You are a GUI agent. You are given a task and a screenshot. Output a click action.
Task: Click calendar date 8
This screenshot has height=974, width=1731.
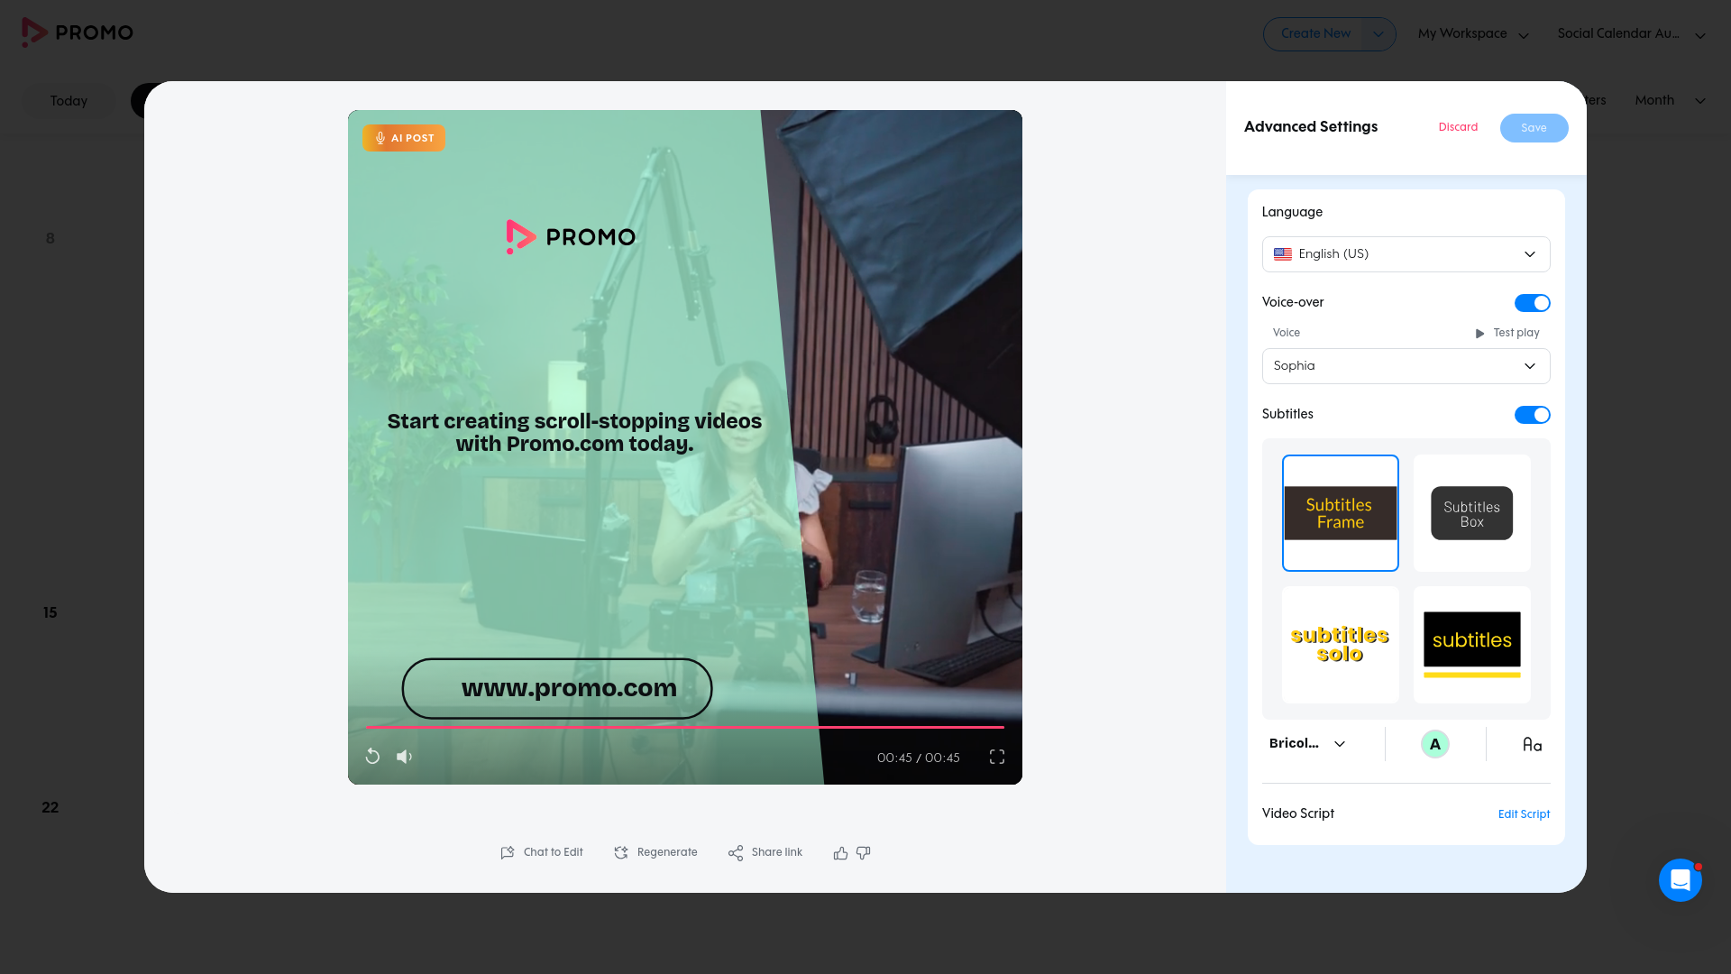(50, 238)
